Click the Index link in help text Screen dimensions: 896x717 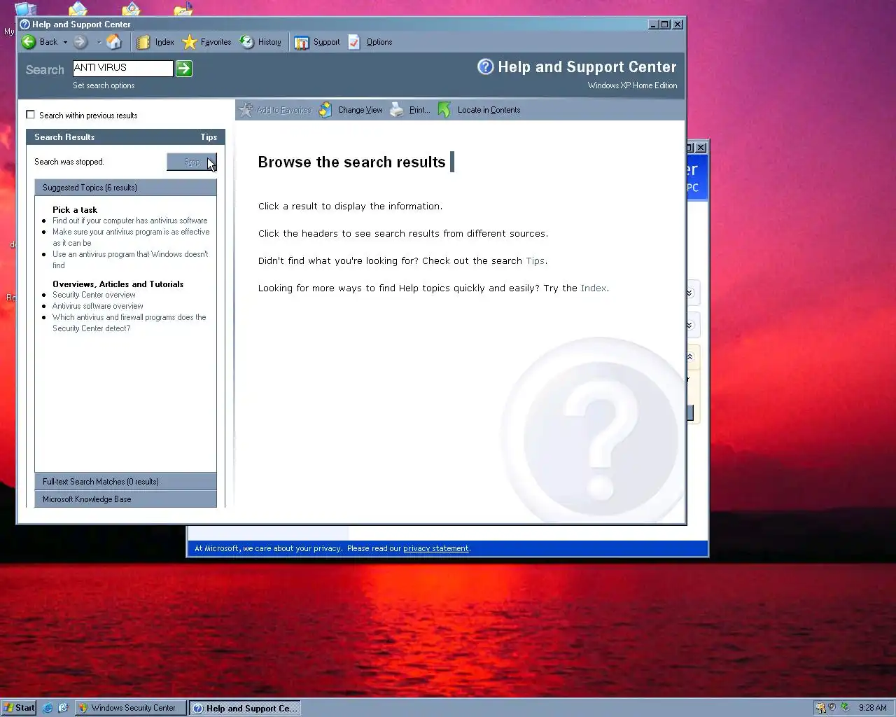[593, 288]
